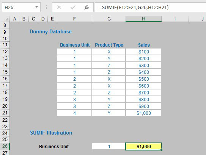Select row 12 header

tap(5, 52)
